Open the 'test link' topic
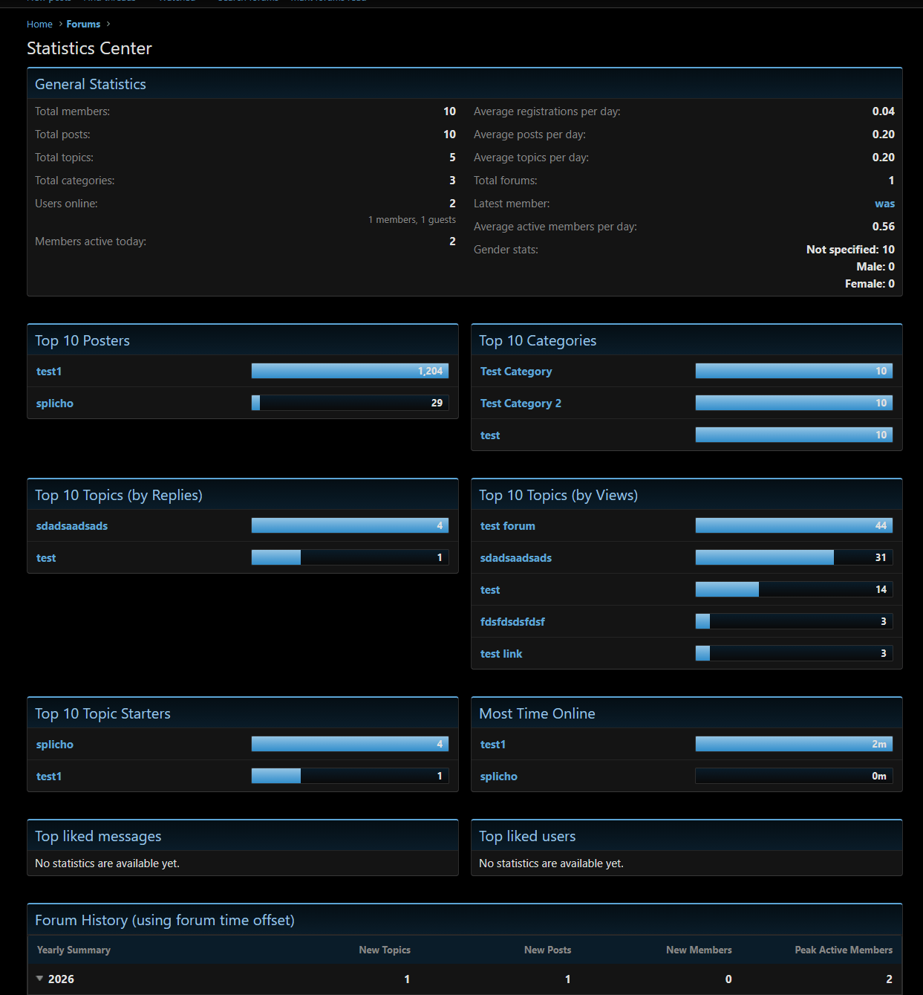Image resolution: width=923 pixels, height=995 pixels. pyautogui.click(x=501, y=654)
